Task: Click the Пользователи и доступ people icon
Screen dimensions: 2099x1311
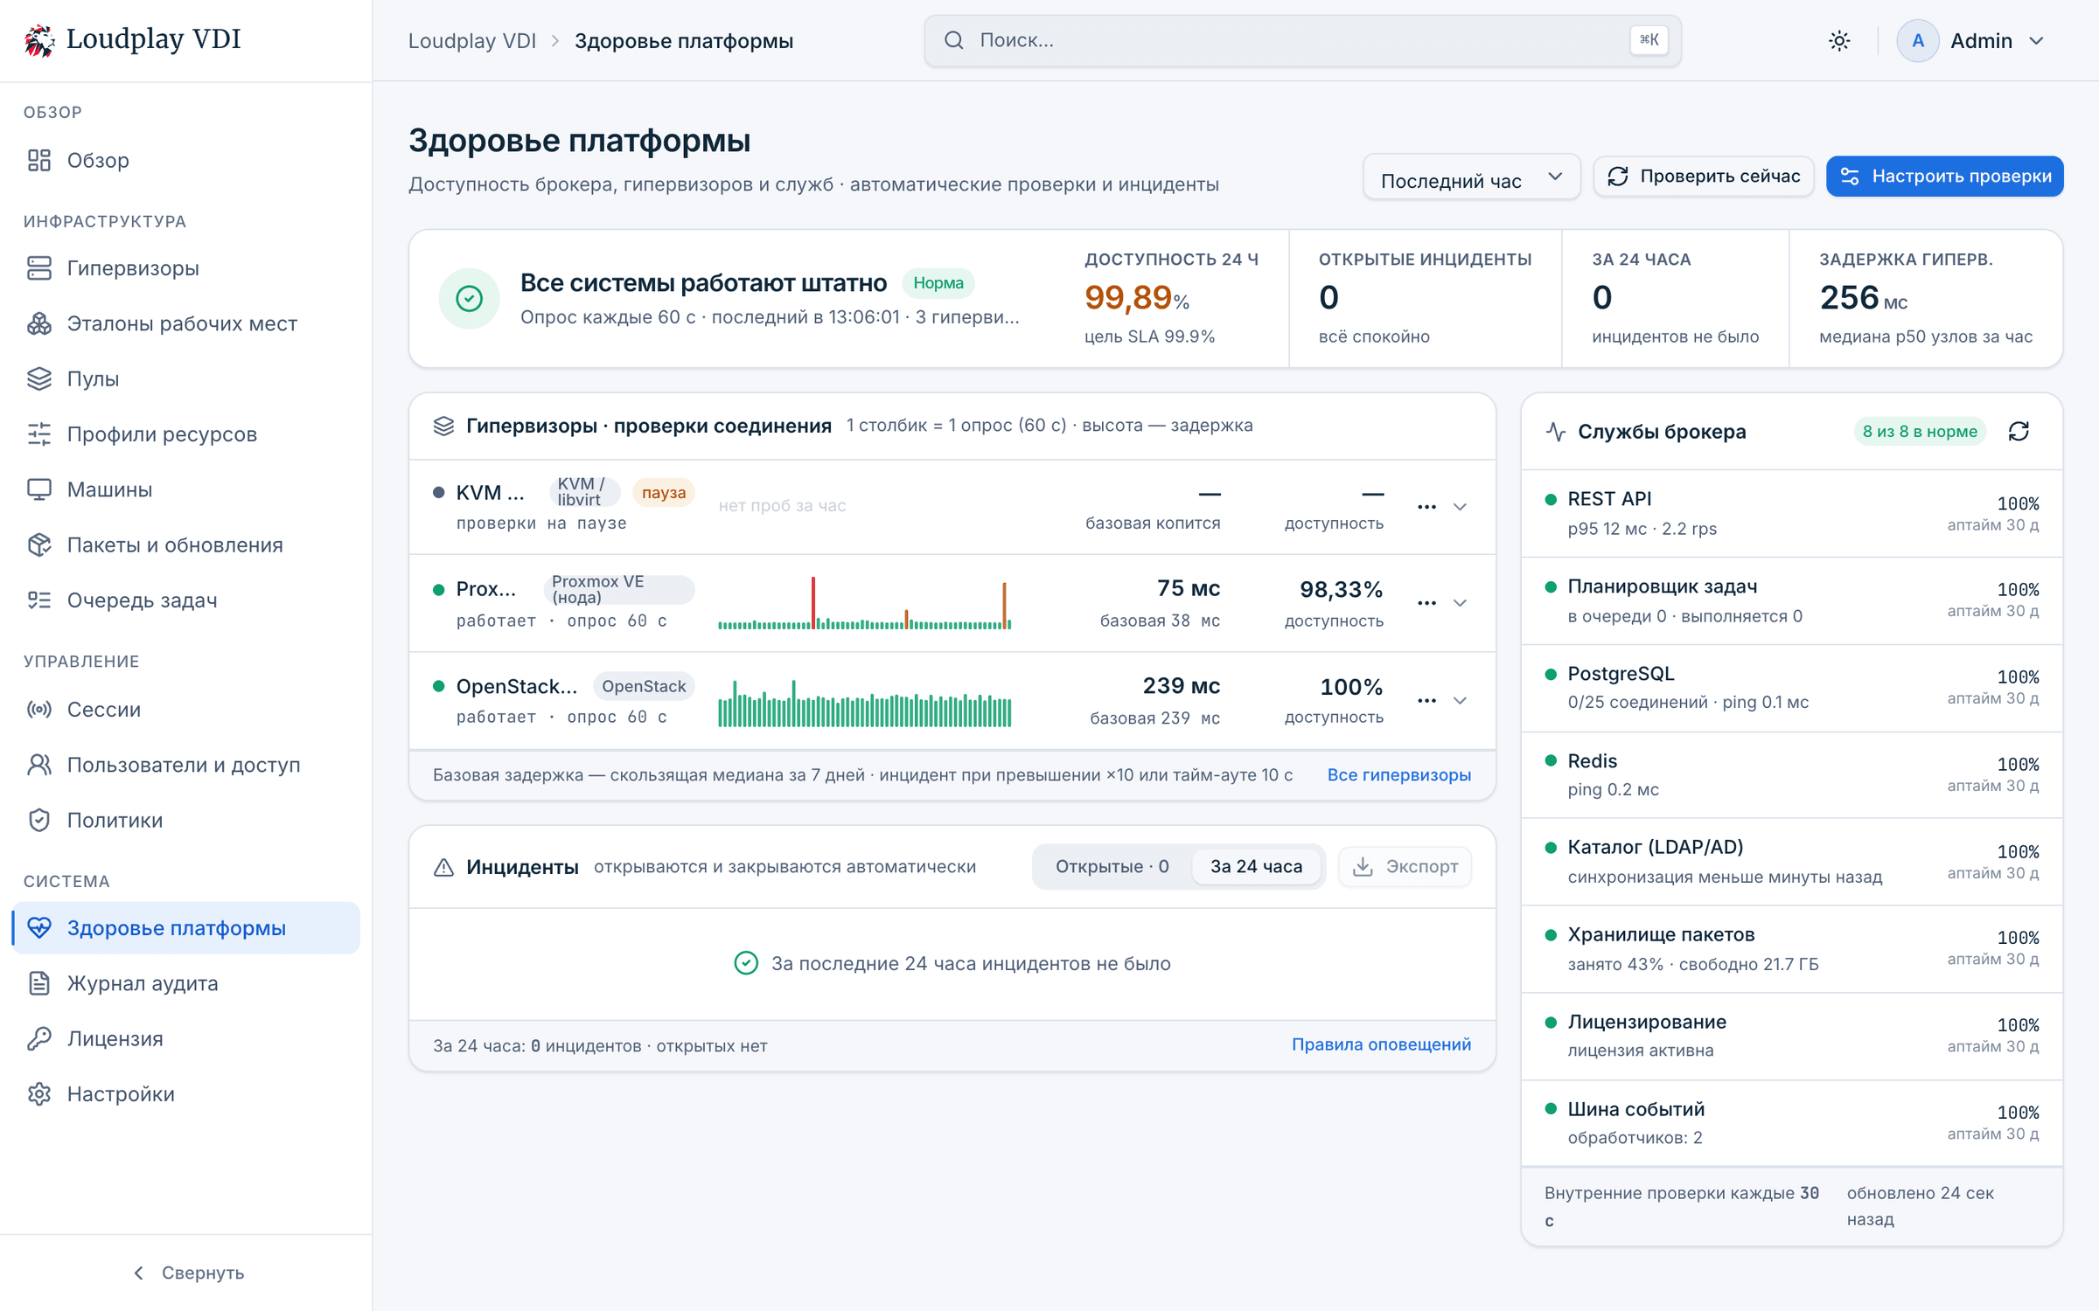Action: tap(39, 765)
